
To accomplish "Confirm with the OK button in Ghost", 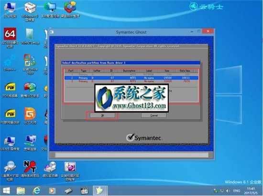I will coord(102,115).
